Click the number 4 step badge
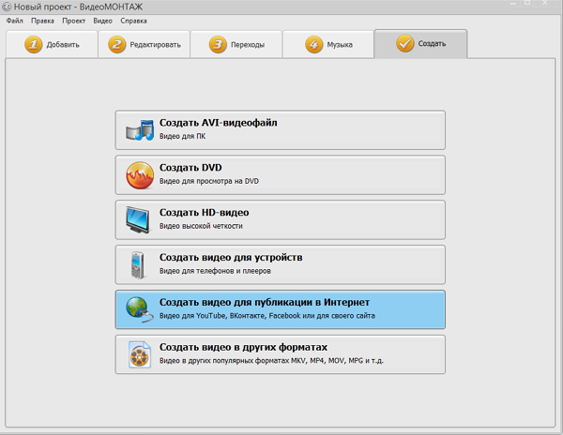This screenshot has width=563, height=435. point(313,44)
